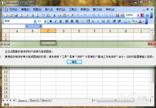156x108 pixels.
Task: Open the 数据(D) menu
Action: (85, 9)
